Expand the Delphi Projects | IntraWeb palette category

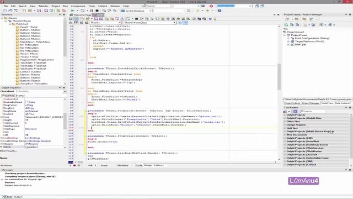285,142
